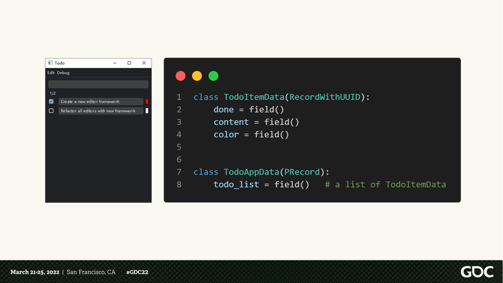Click the '1/2' counter text
This screenshot has width=503, height=283.
click(x=53, y=93)
